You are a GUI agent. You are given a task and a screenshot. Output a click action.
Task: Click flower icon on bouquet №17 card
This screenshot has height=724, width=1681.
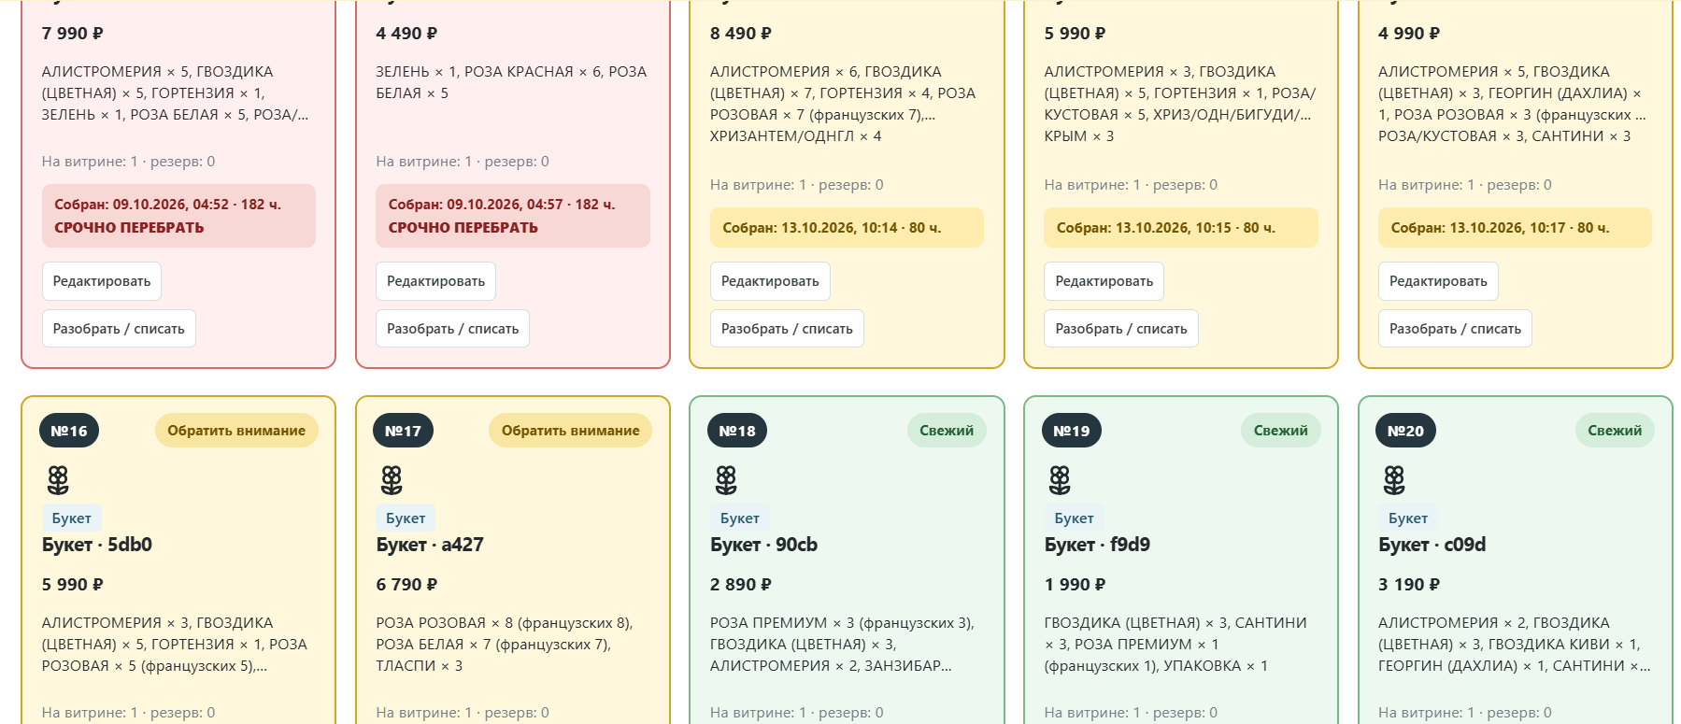(x=392, y=480)
